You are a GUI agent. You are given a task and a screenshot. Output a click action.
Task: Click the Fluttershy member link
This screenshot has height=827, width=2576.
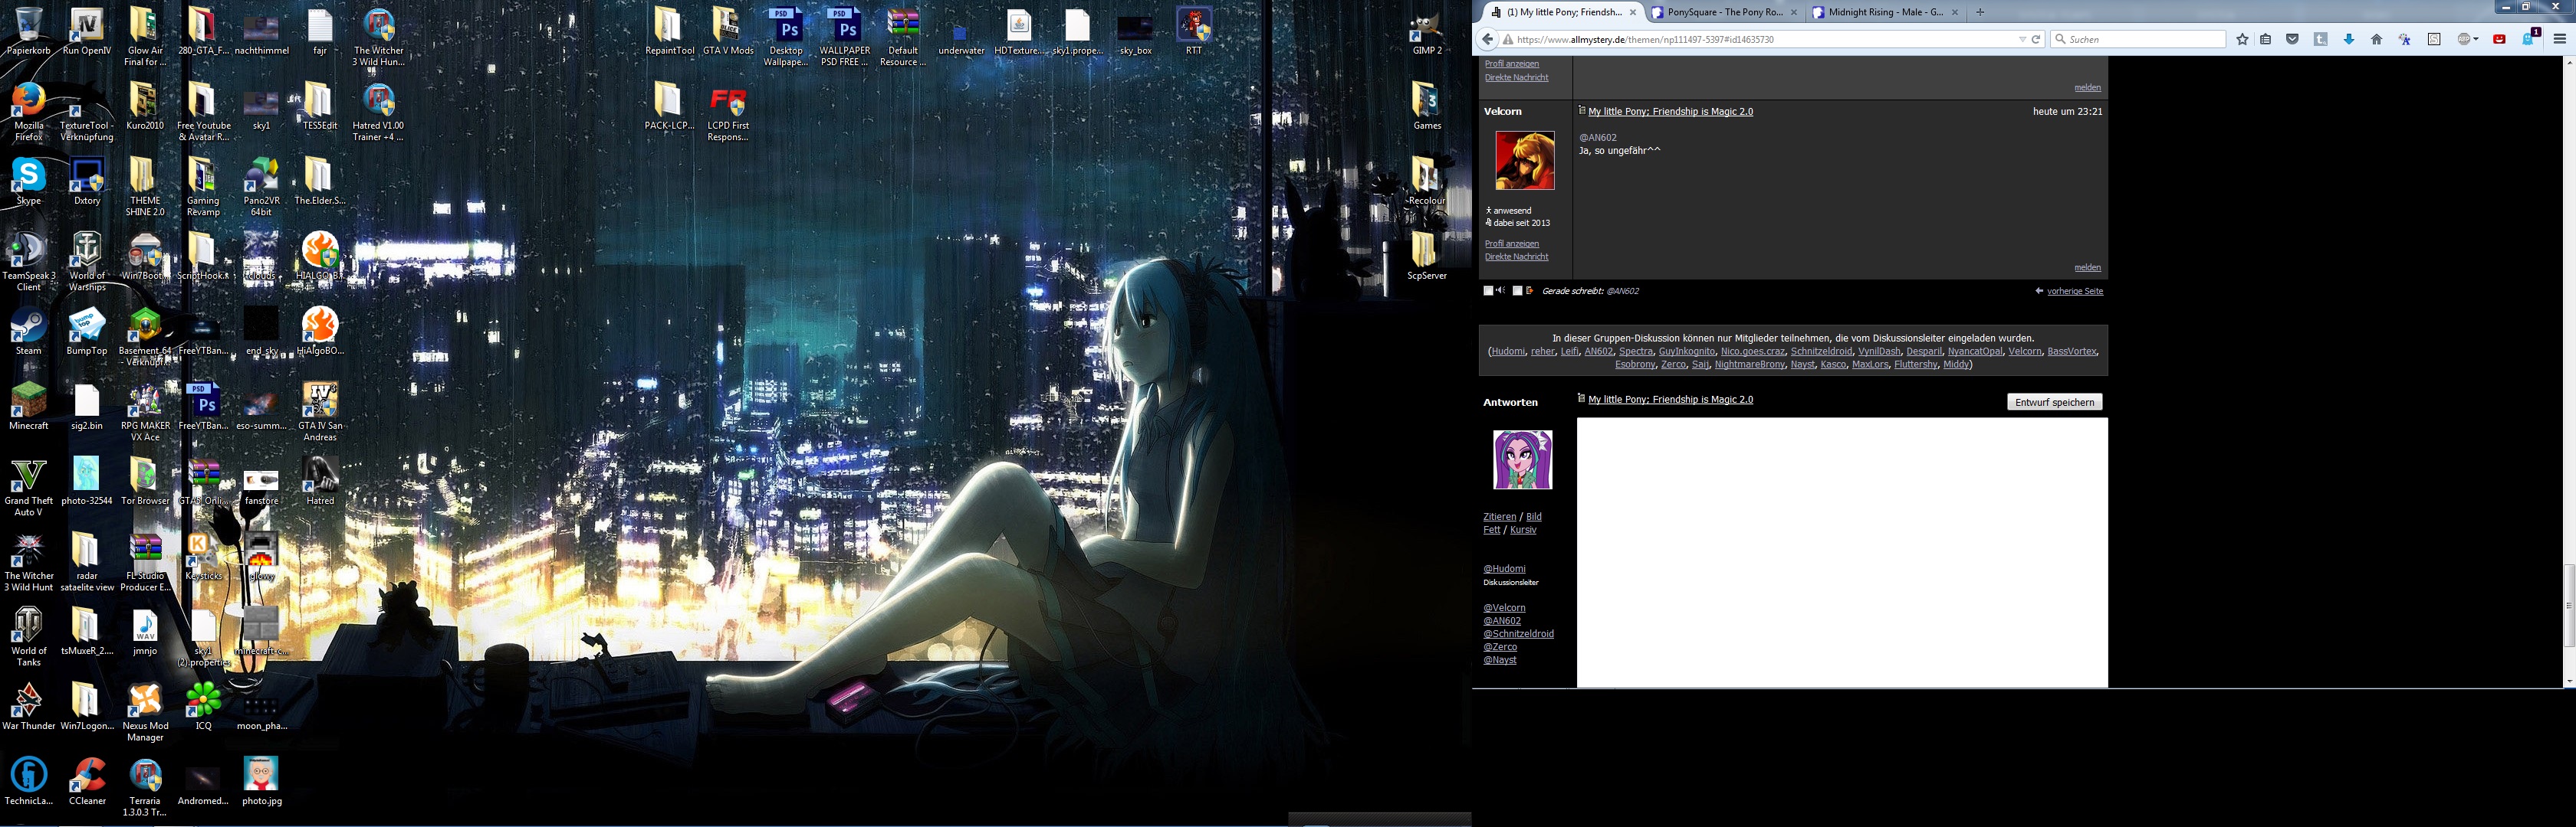coord(1915,364)
